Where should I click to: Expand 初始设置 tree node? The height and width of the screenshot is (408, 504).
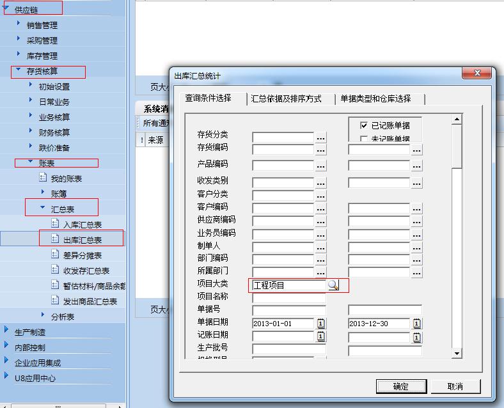click(x=31, y=84)
